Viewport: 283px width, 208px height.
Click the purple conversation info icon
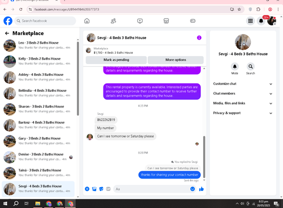(199, 38)
